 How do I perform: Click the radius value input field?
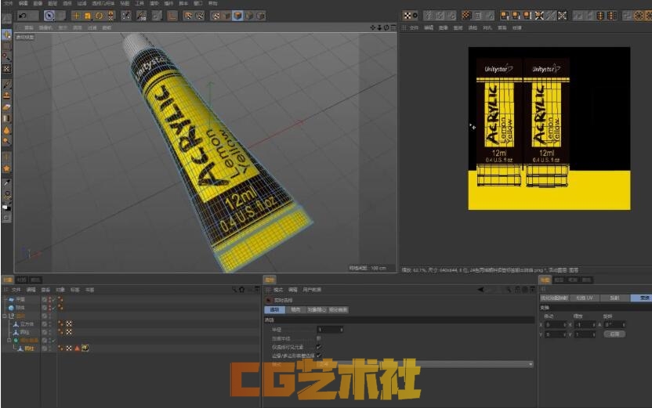point(330,330)
